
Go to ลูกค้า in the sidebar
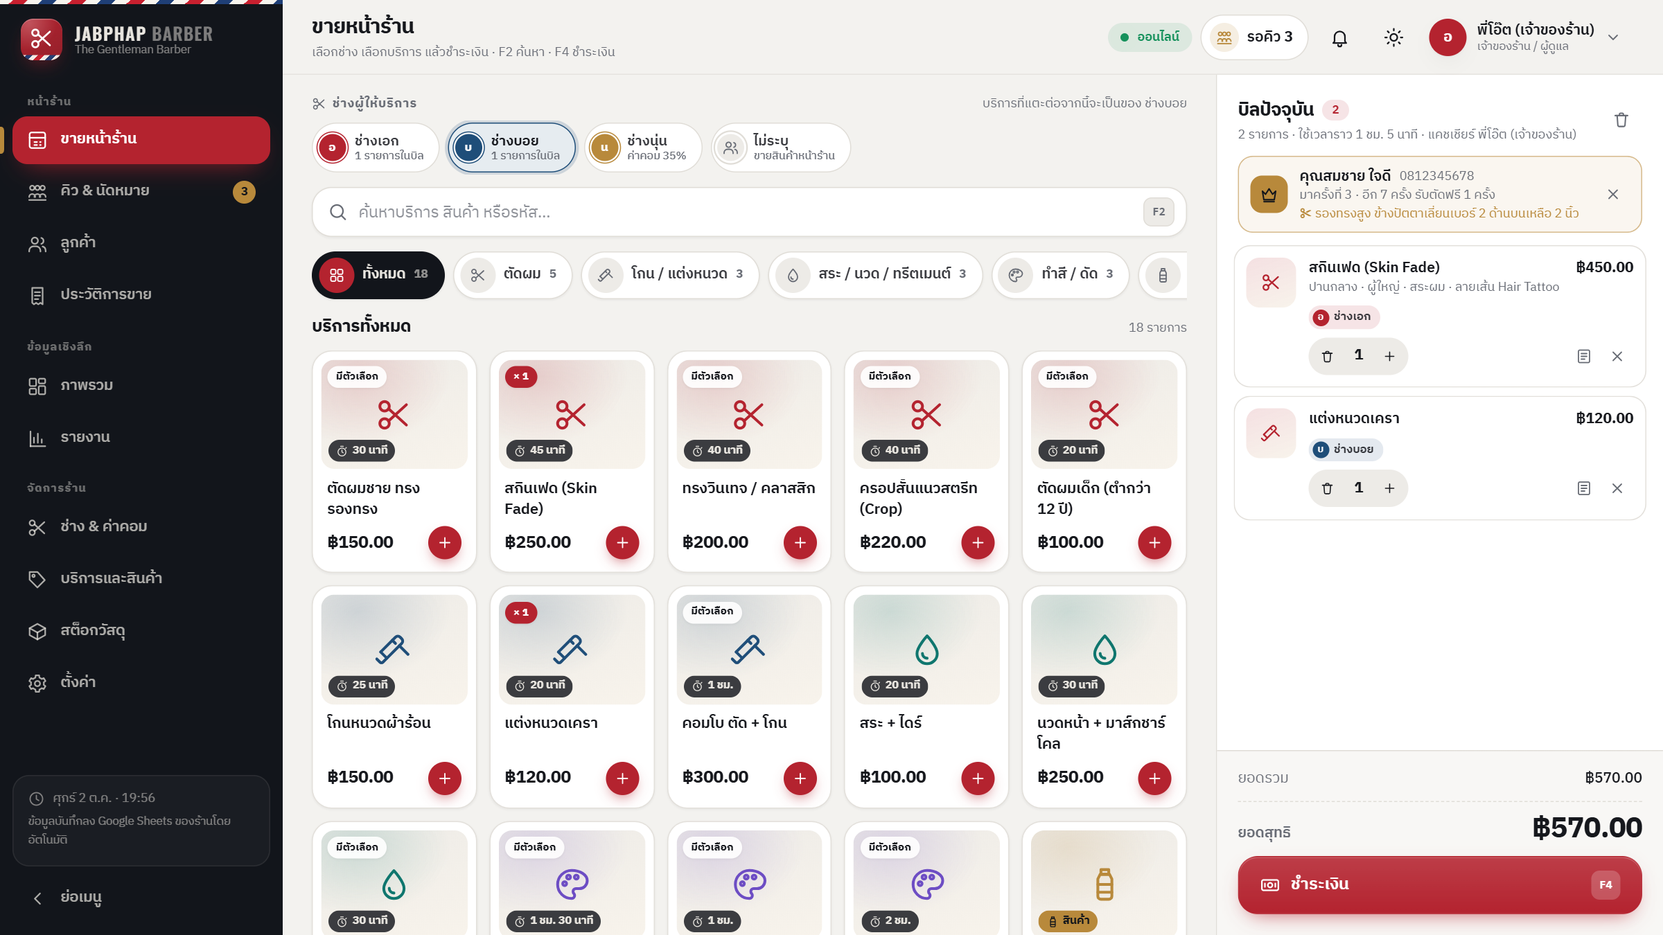point(141,243)
